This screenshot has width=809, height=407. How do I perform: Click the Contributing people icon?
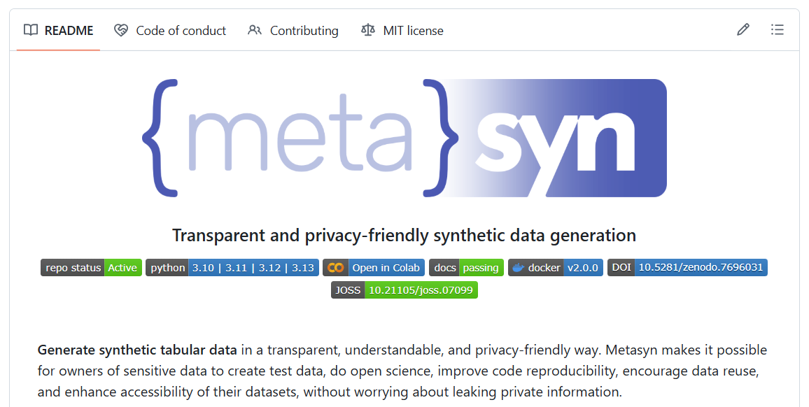(255, 30)
